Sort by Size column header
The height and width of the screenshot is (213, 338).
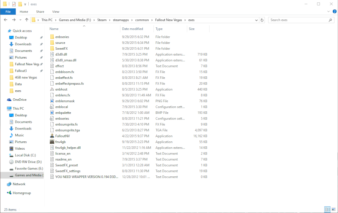[192, 29]
